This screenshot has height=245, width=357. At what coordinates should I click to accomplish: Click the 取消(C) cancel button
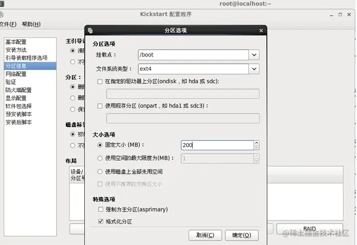pos(205,235)
